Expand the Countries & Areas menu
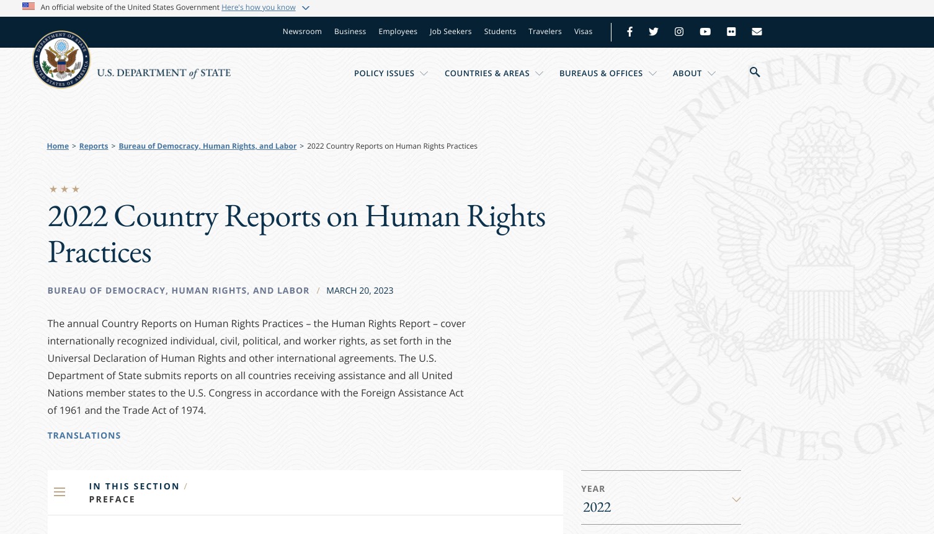Image resolution: width=934 pixels, height=534 pixels. (494, 73)
